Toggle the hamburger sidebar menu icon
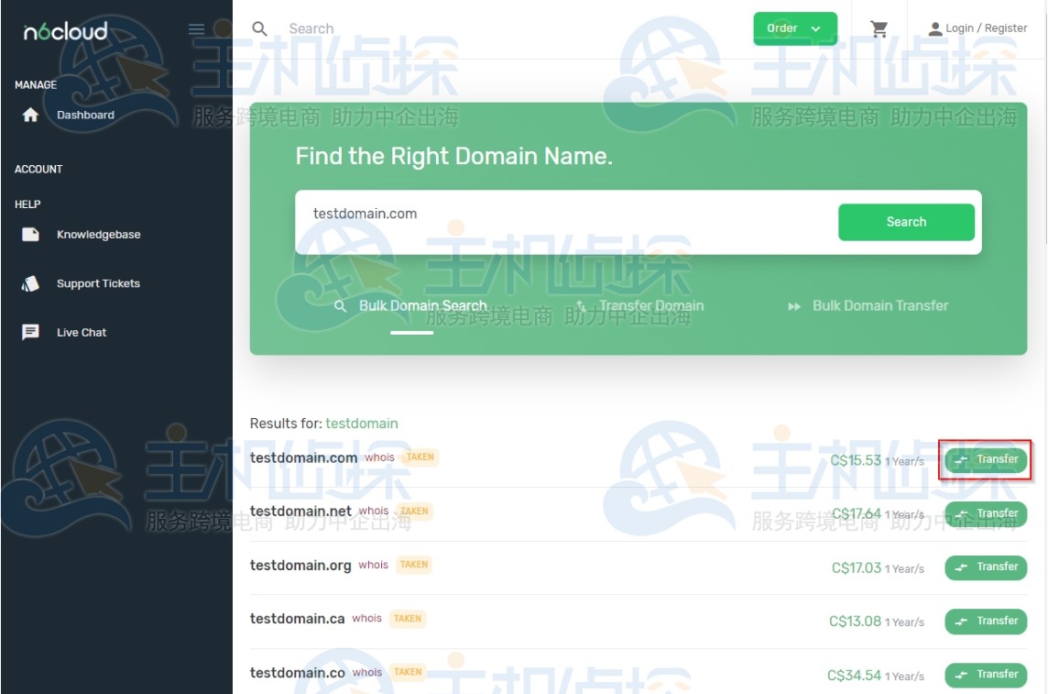This screenshot has height=694, width=1048. 196,28
